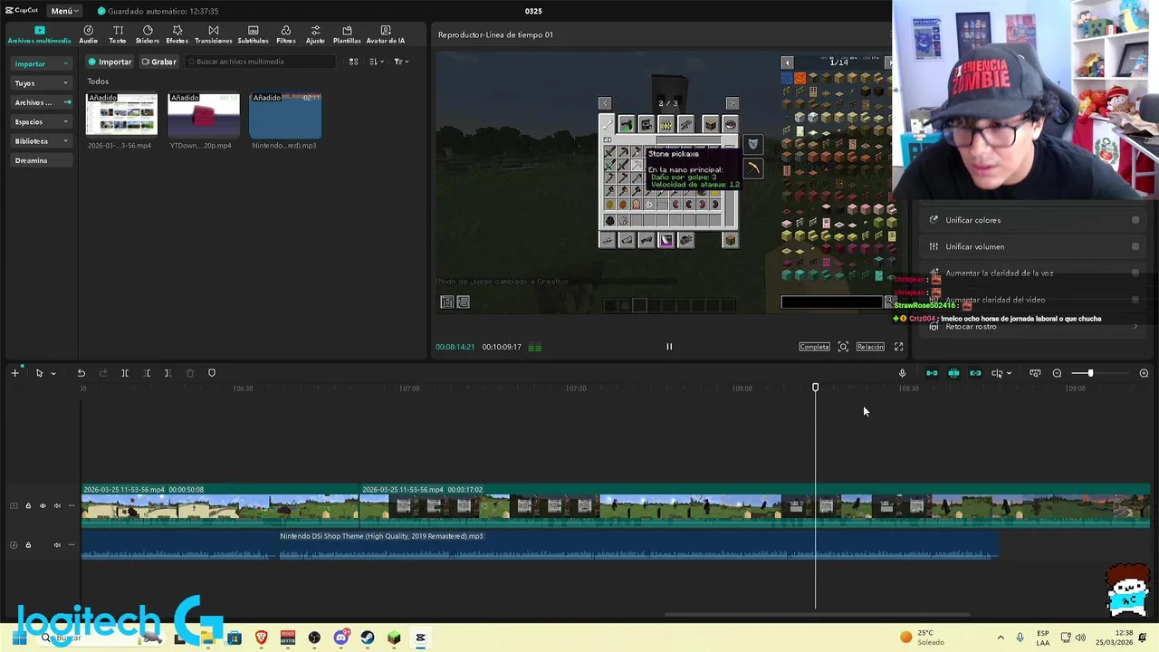This screenshot has height=652, width=1159.
Task: Focus the Buscar archivos multimedia field
Action: coord(261,62)
